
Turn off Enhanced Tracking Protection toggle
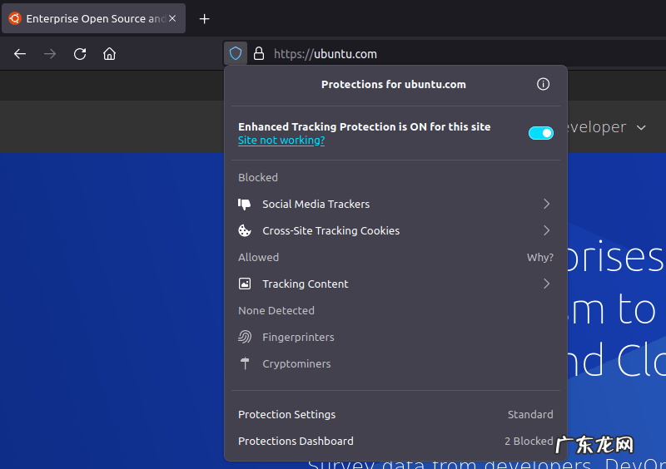pos(540,133)
